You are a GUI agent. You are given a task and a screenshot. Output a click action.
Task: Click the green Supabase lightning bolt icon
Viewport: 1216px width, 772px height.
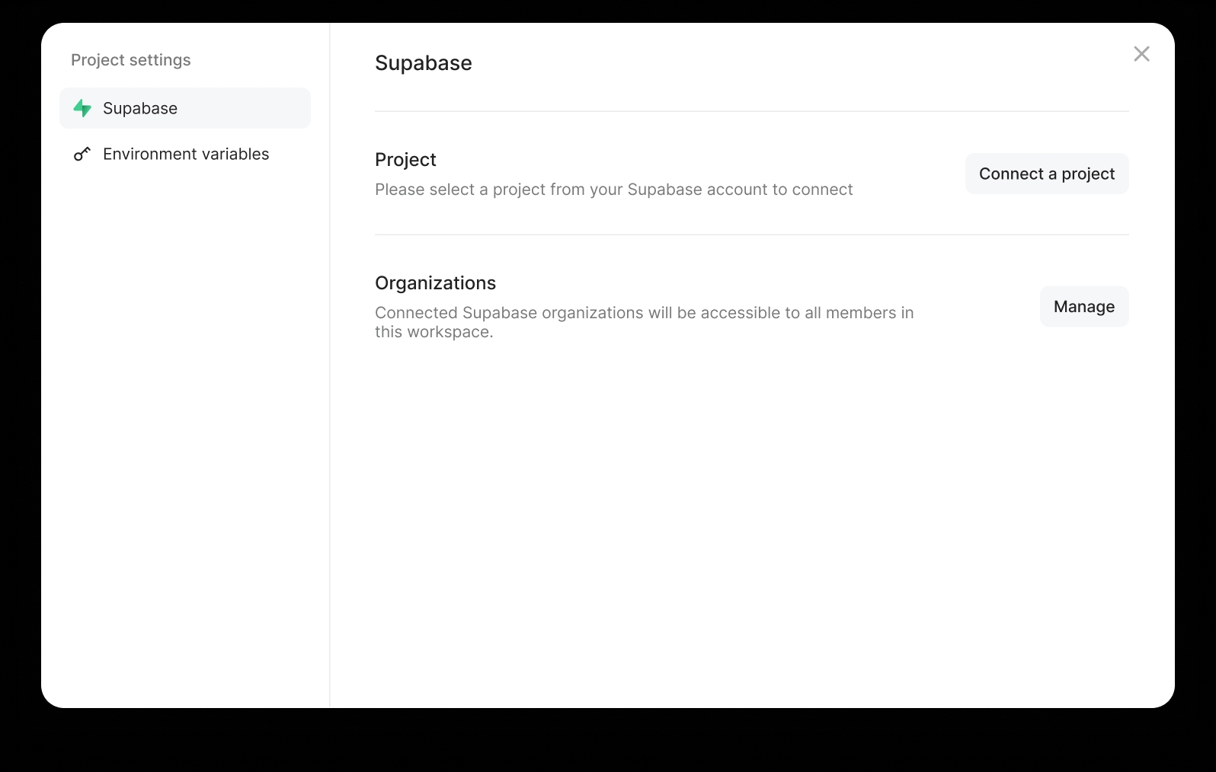coord(82,108)
